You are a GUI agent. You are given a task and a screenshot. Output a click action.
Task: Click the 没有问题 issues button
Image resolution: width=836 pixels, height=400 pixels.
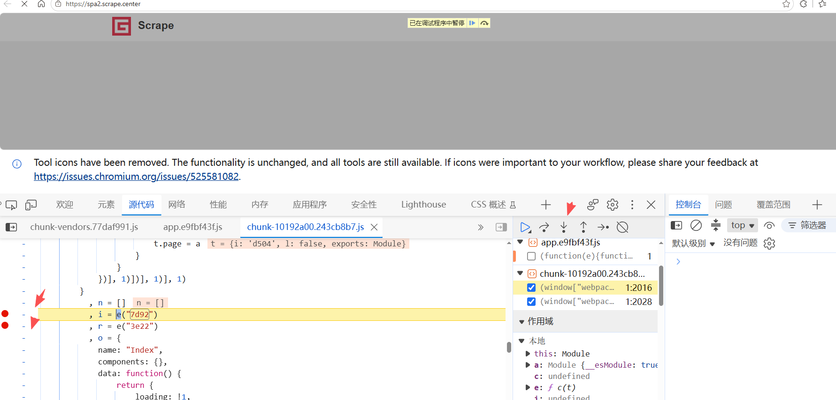point(741,243)
